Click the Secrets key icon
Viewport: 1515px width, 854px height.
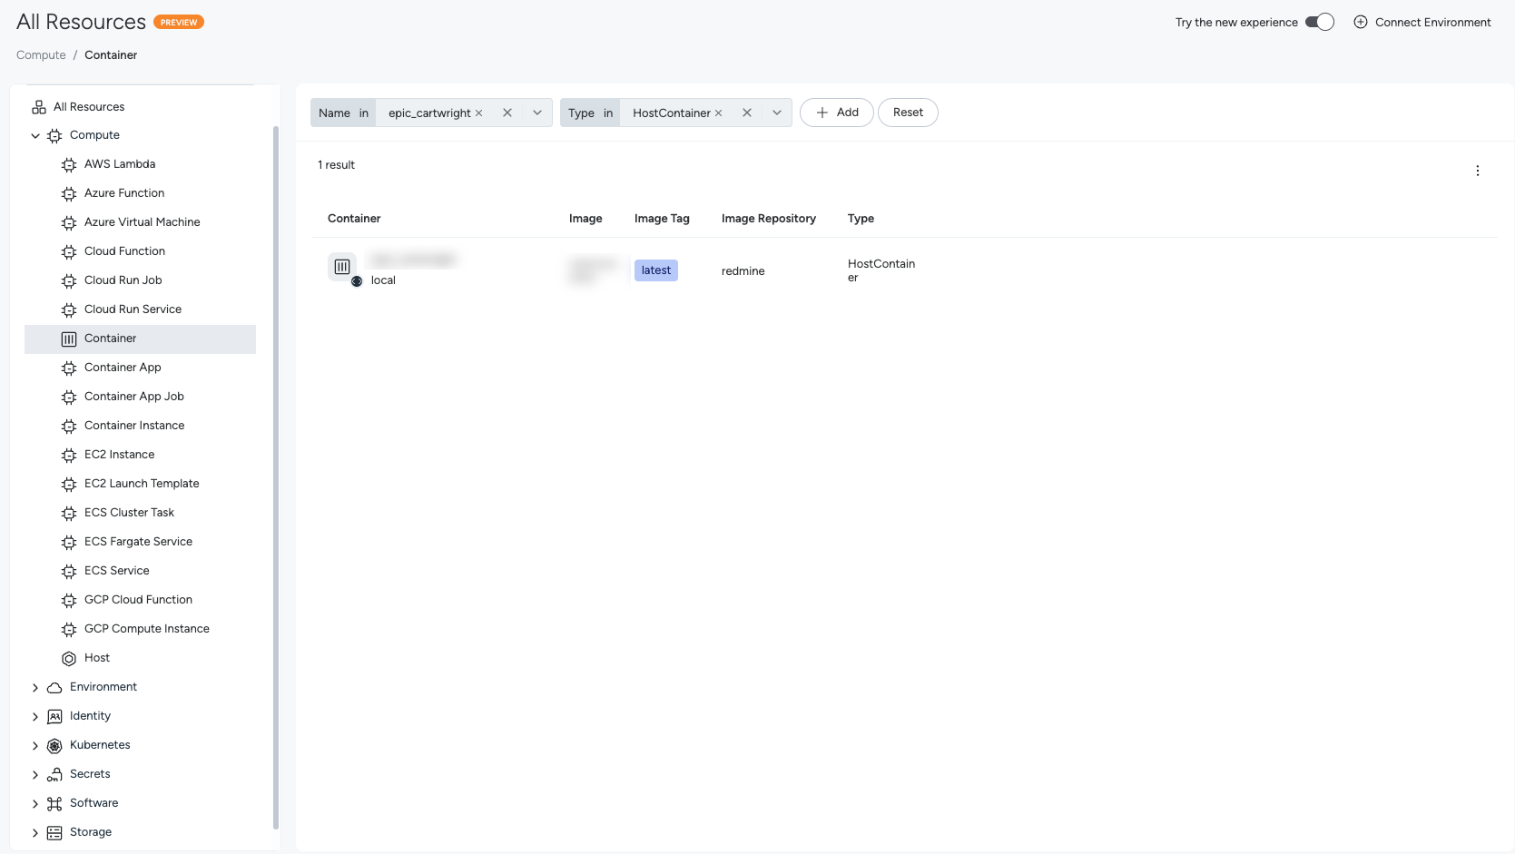coord(54,774)
